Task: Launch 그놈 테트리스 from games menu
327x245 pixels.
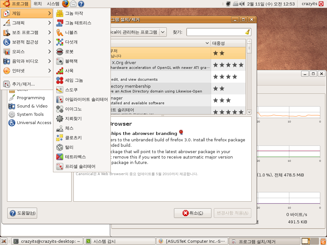Action: pos(82,23)
